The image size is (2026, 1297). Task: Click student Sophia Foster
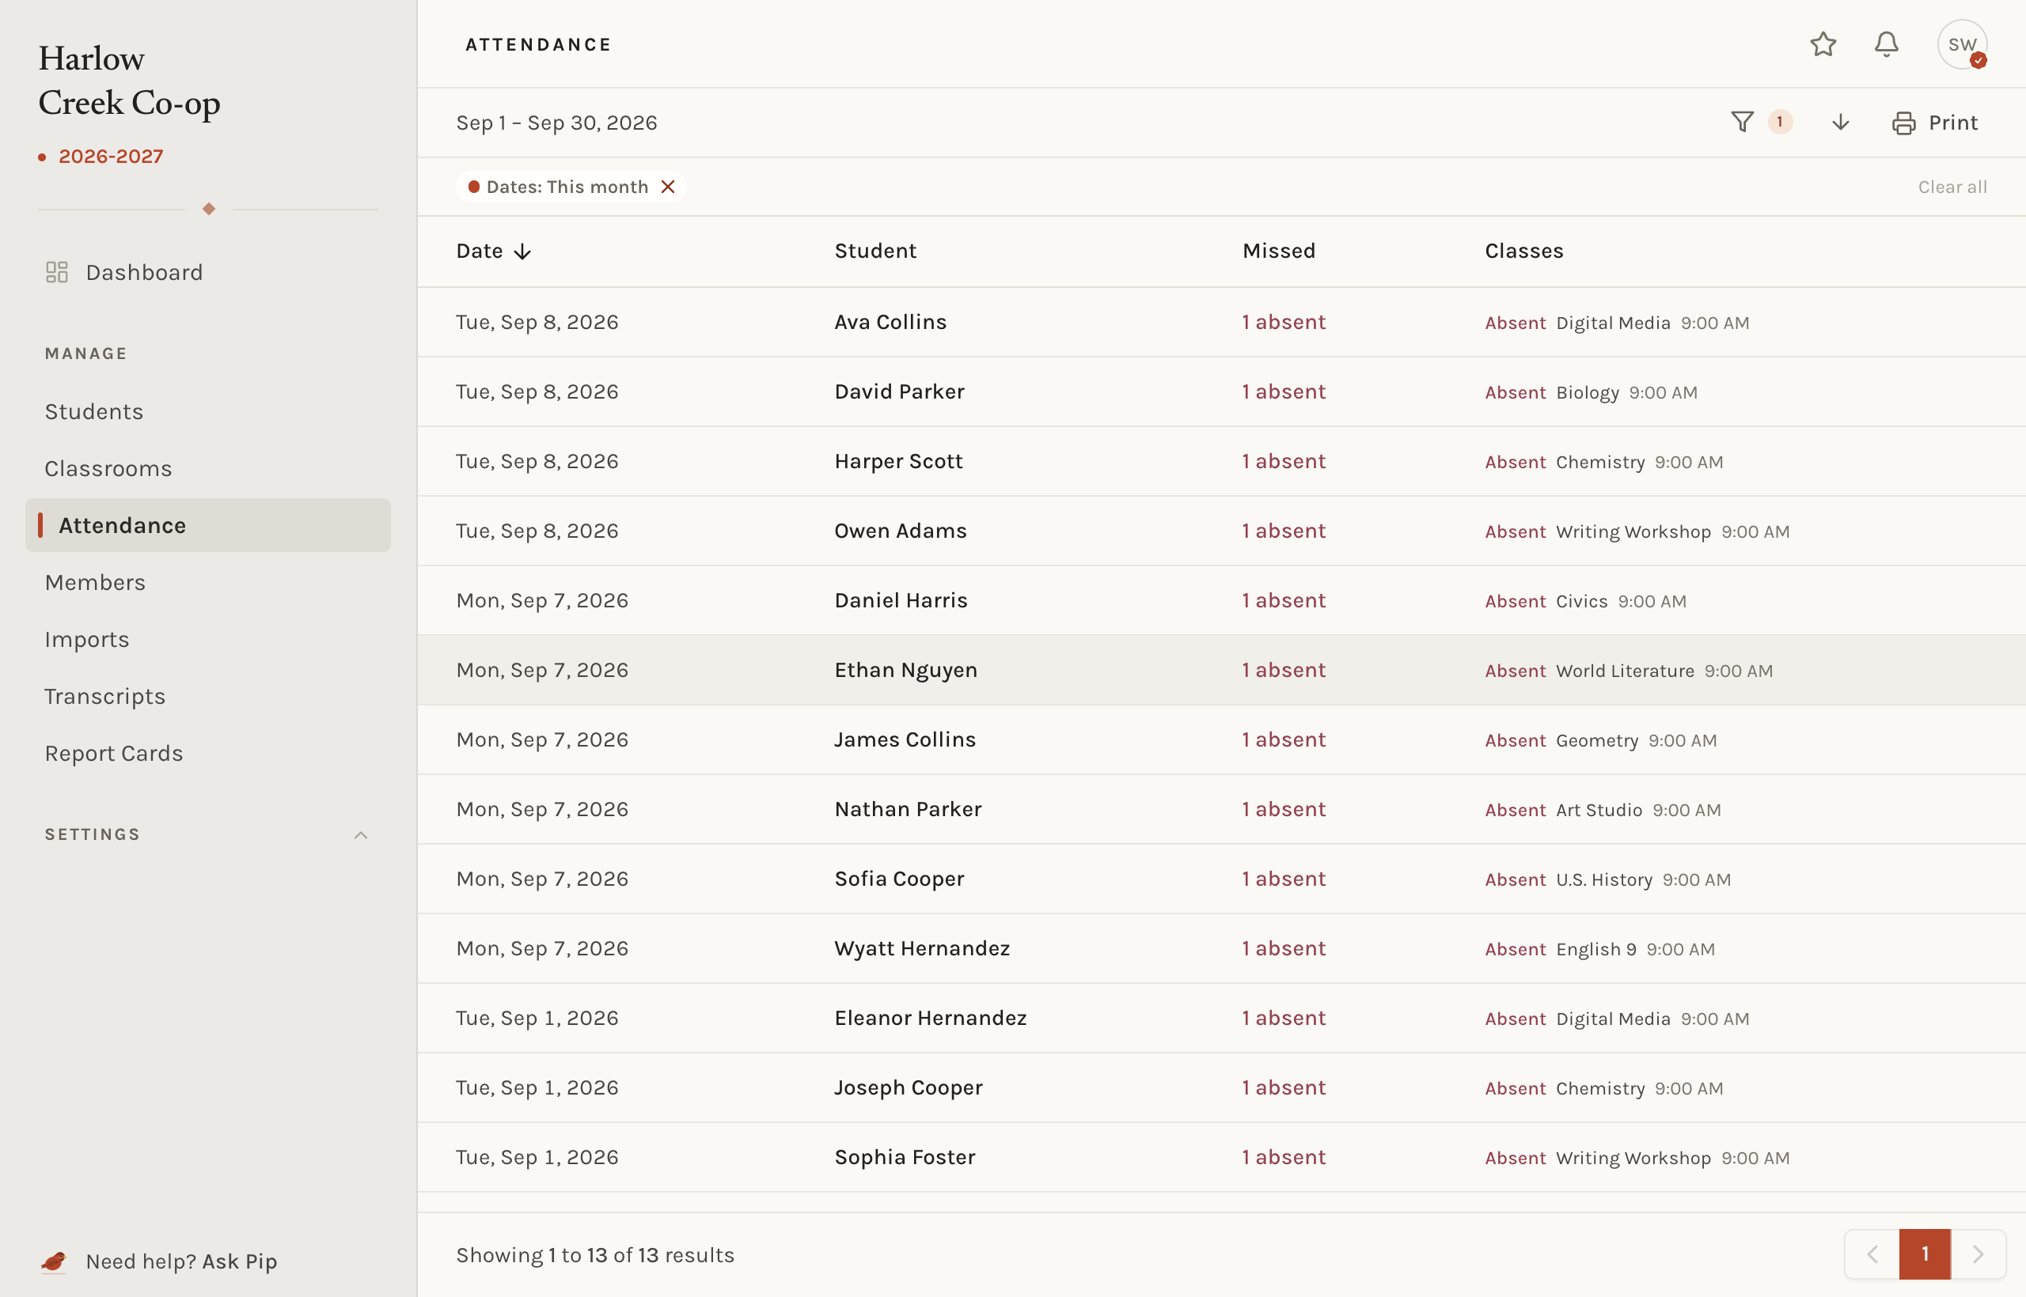click(x=905, y=1157)
